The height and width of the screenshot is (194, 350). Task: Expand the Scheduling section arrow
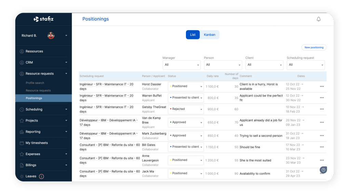pos(66,110)
